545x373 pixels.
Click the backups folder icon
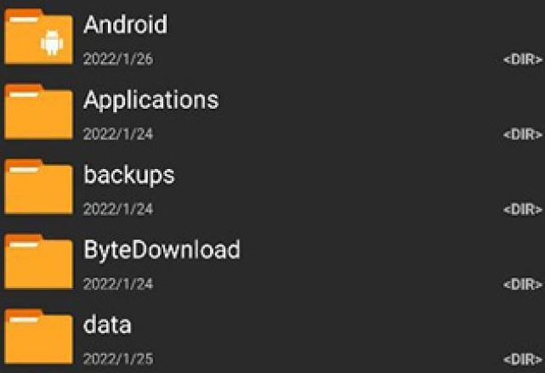pos(38,186)
